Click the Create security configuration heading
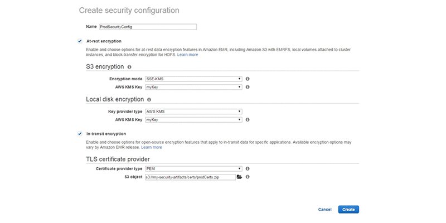446x223 pixels. click(x=129, y=11)
